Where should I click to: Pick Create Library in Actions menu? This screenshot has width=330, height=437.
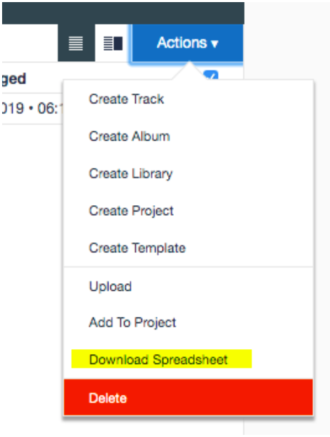pos(131,174)
